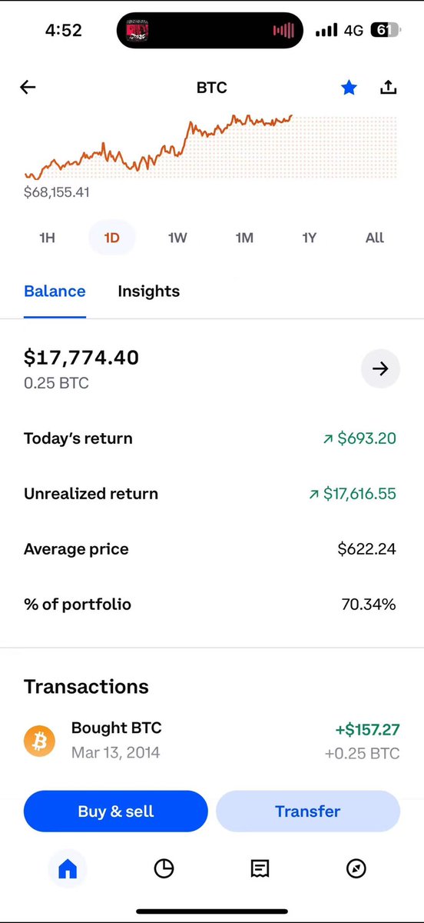Tap the back arrow icon

(28, 87)
